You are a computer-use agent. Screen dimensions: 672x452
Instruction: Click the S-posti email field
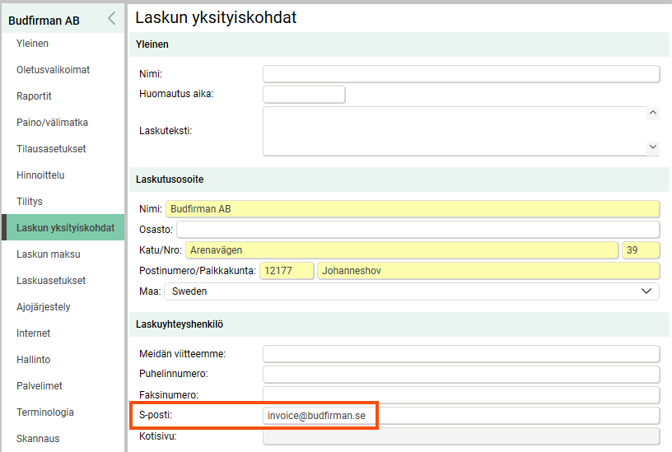461,416
